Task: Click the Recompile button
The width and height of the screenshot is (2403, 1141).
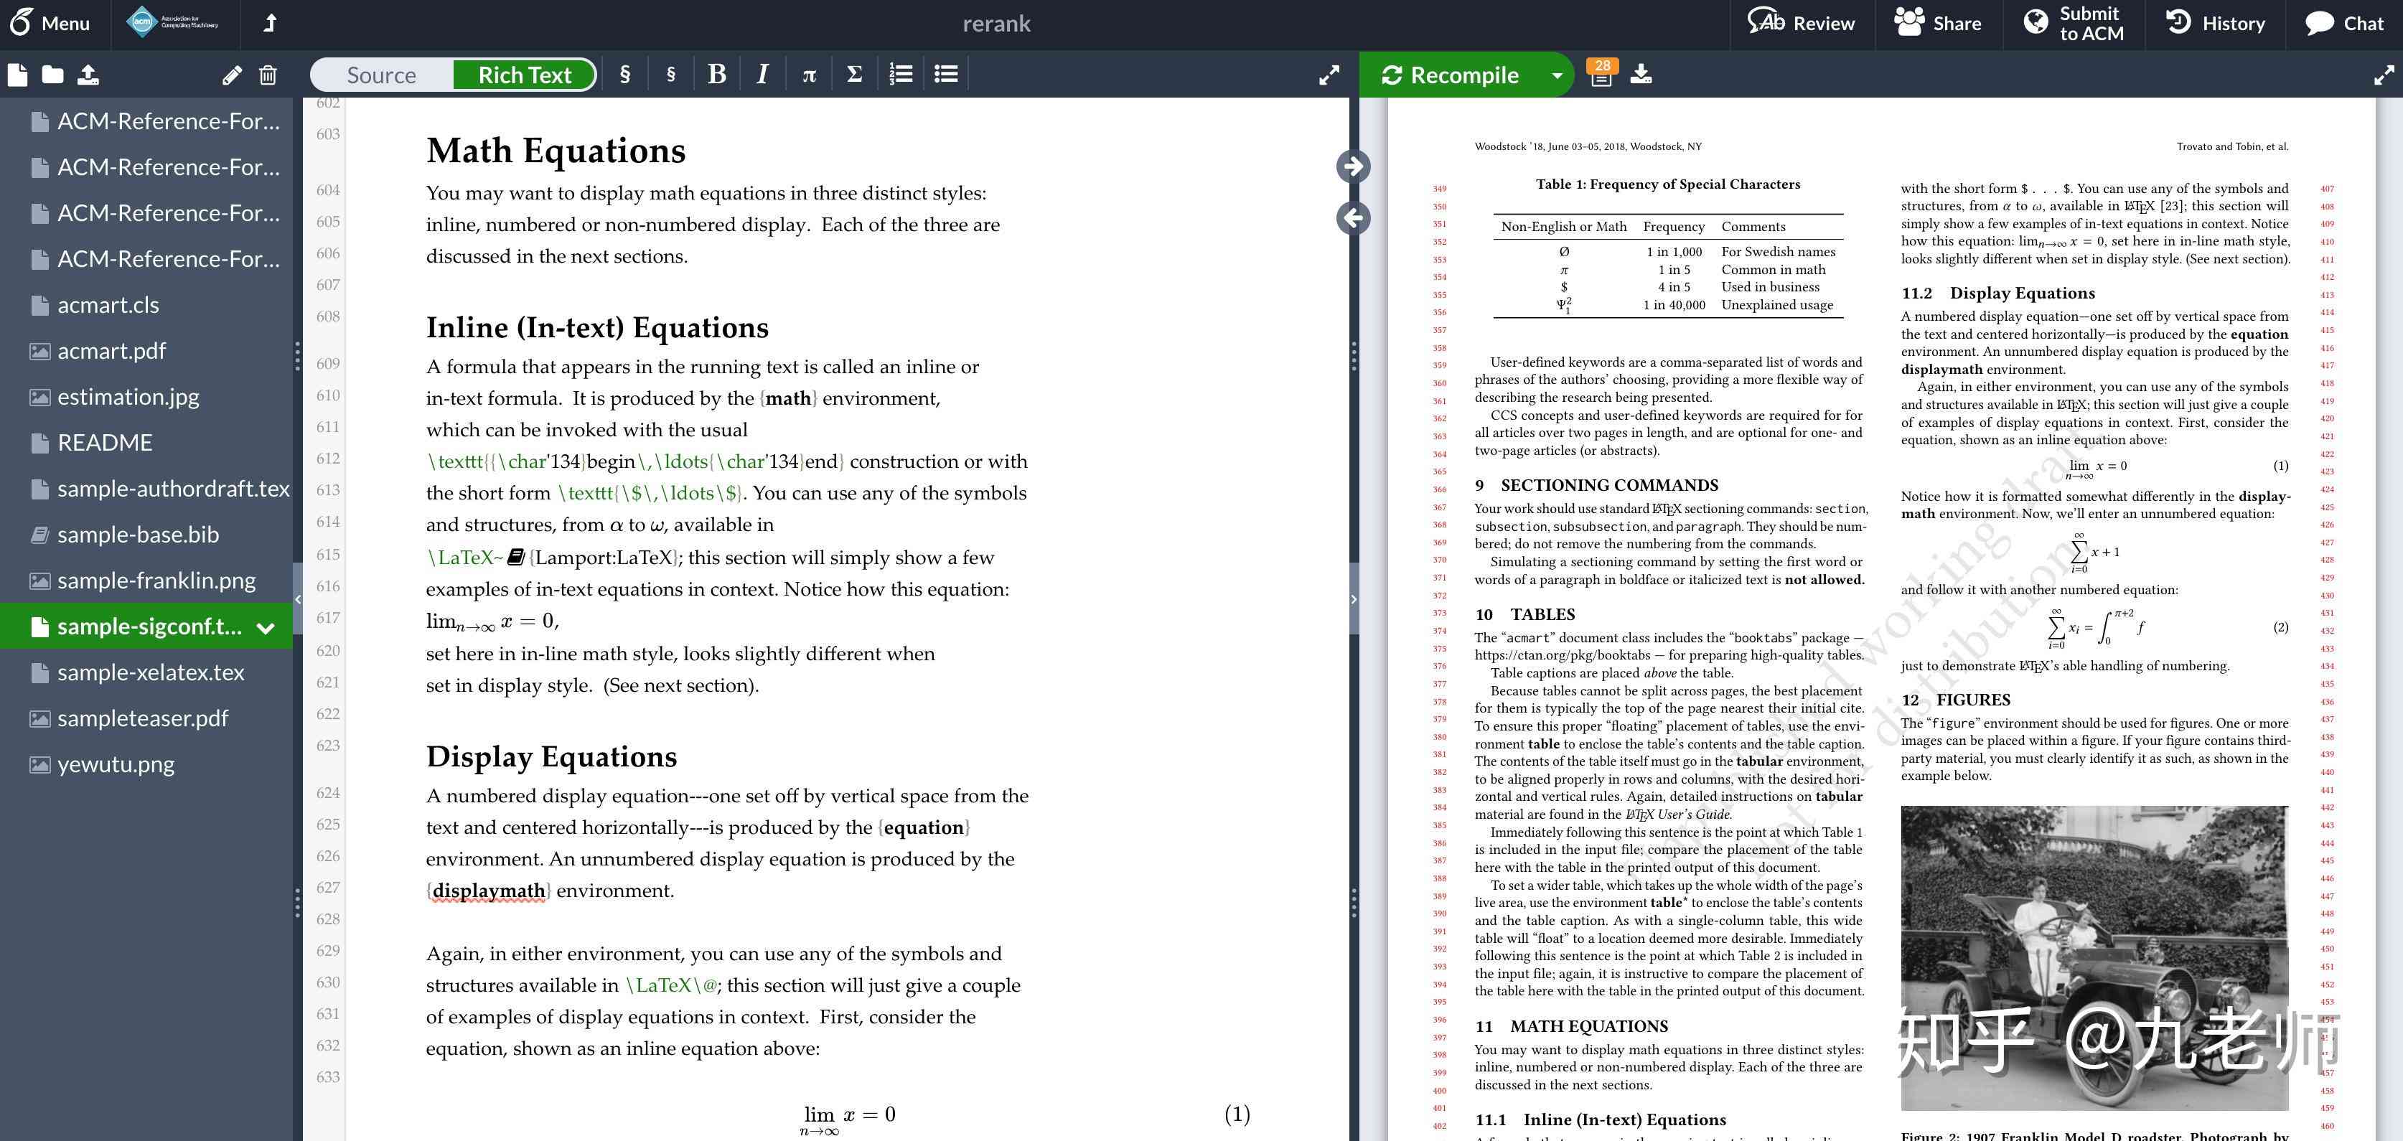Action: pos(1451,75)
